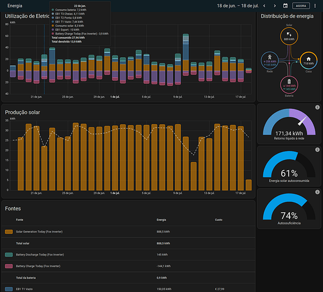Click Battery Discharge Today green swatch
This screenshot has height=292, width=323.
pyautogui.click(x=9, y=254)
